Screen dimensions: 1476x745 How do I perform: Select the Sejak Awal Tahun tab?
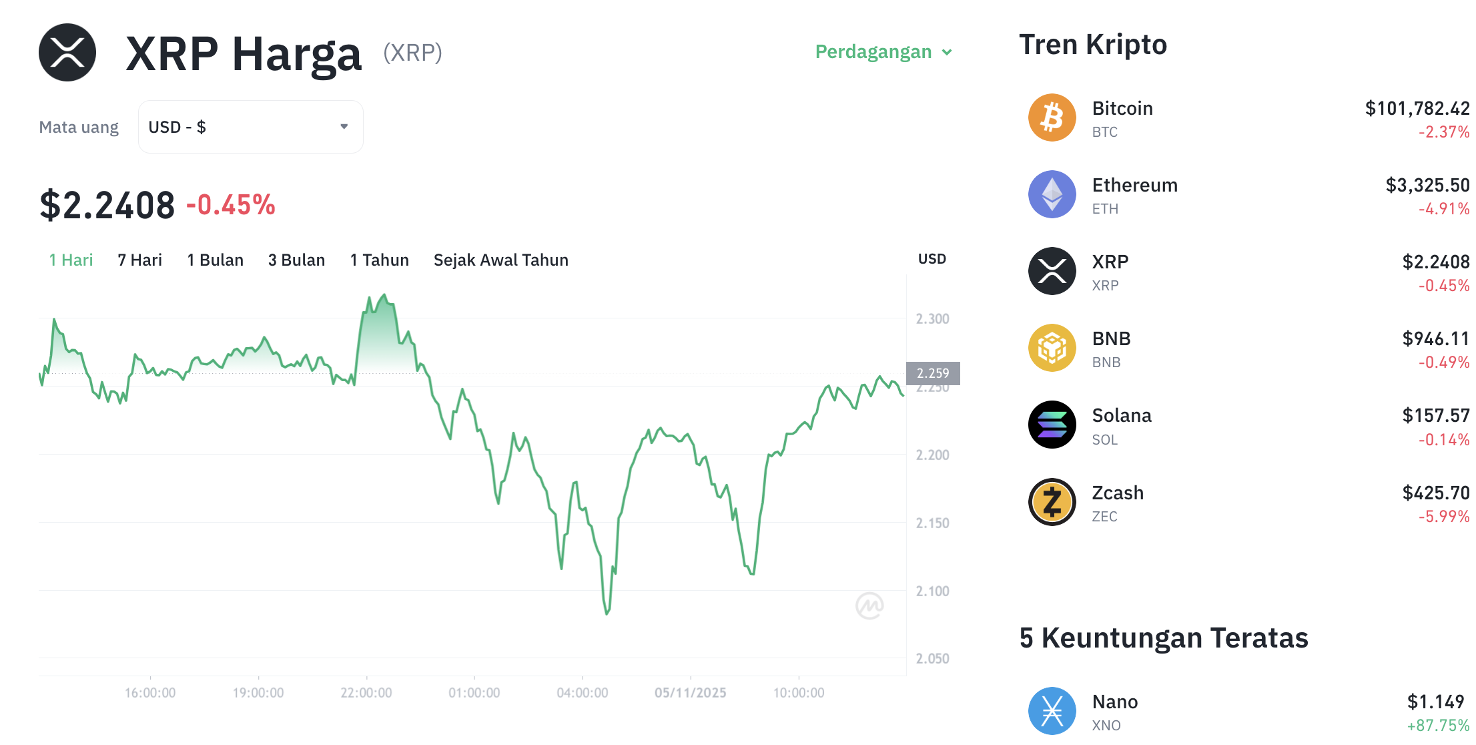[501, 260]
